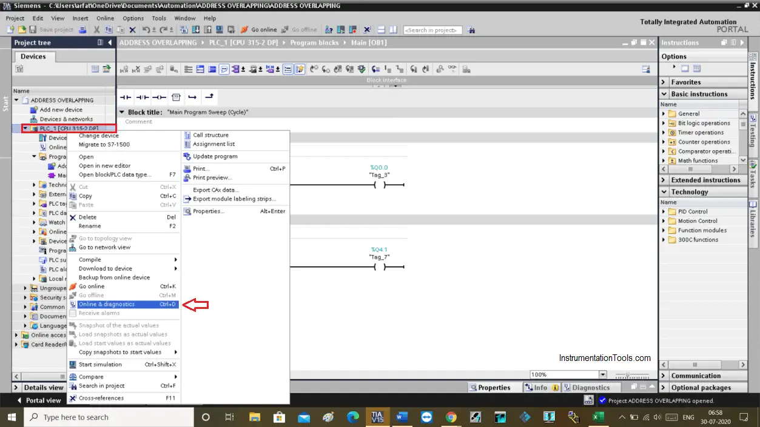Open the Project menu
The width and height of the screenshot is (760, 427).
coord(15,18)
